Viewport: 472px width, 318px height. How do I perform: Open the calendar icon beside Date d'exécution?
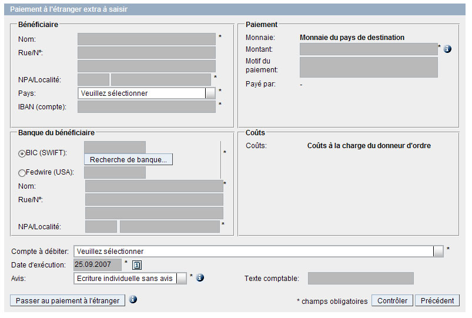136,265
